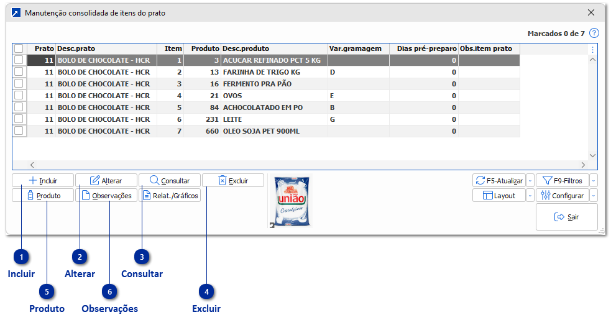
Task: Click product code 231 cell
Action: tap(202, 119)
